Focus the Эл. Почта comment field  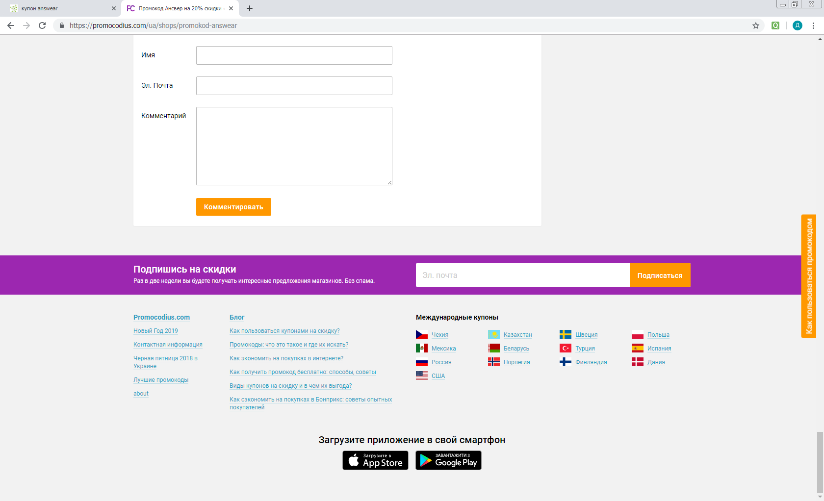pyautogui.click(x=294, y=86)
